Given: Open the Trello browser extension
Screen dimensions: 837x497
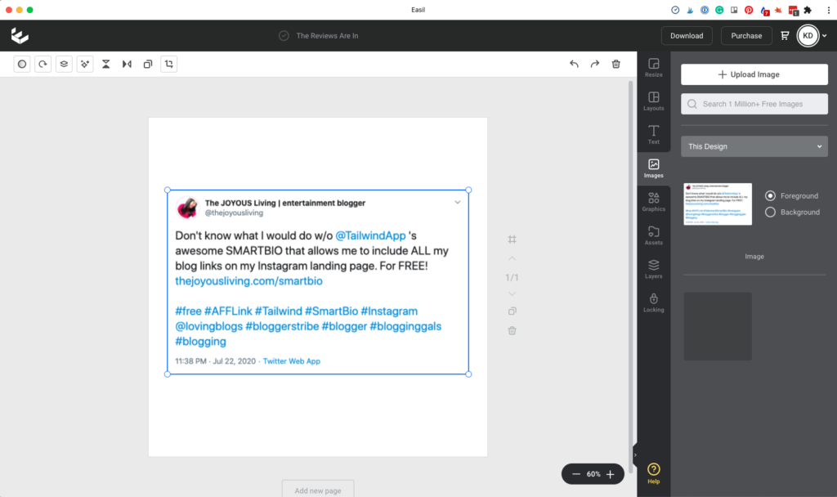Looking at the screenshot, I should pos(735,10).
